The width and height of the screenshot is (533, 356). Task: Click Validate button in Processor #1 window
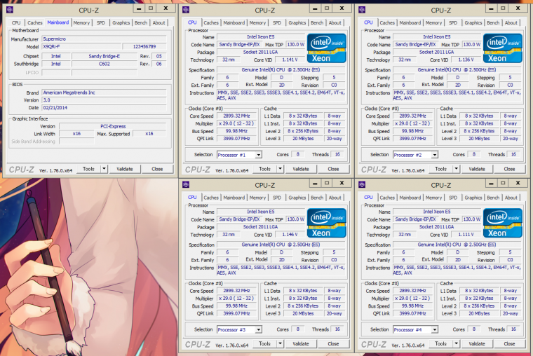click(x=301, y=169)
